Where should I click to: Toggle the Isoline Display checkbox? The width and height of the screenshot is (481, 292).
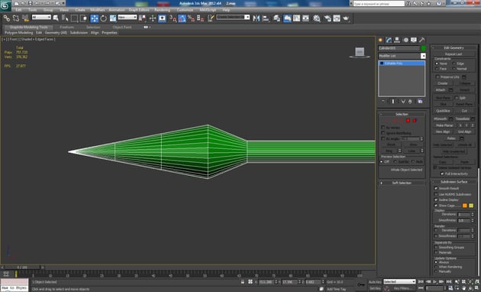pyautogui.click(x=436, y=200)
